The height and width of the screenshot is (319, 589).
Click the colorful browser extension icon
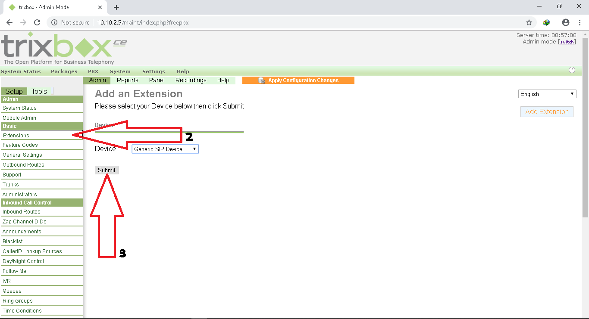[546, 22]
